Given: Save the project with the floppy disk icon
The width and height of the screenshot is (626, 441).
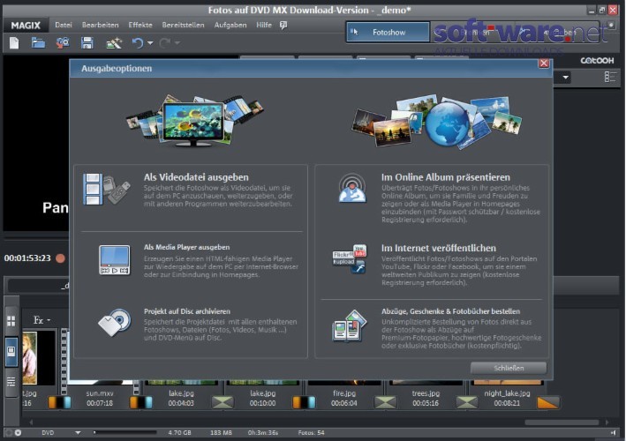Looking at the screenshot, I should 87,42.
